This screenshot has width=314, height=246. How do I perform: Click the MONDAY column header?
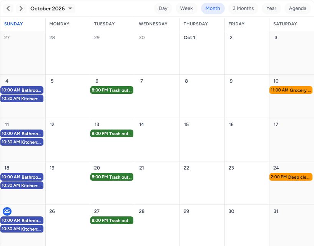click(59, 24)
